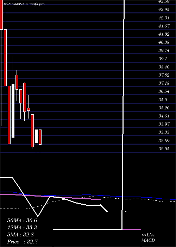This screenshot has height=247, width=176.
Task: Pick the 35.9 price label
Action: coord(163,100)
